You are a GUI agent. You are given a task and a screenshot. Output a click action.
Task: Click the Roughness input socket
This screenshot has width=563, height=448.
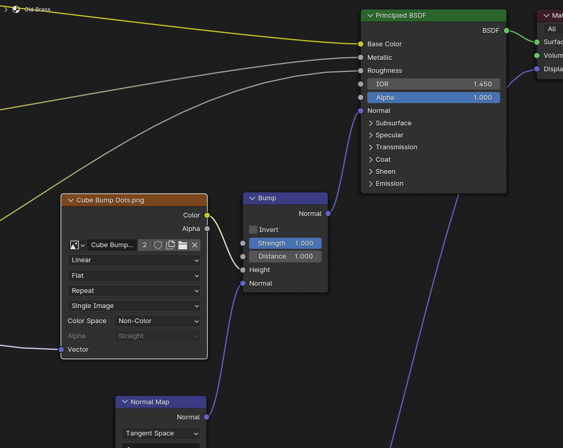click(x=361, y=71)
